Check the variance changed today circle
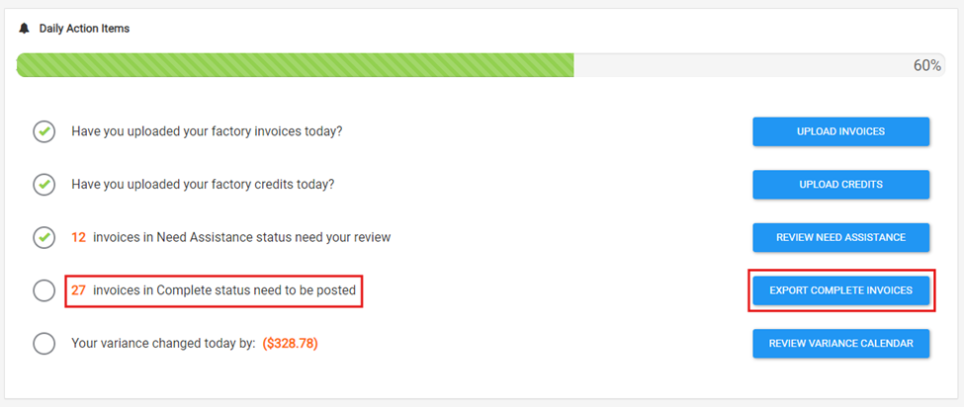The image size is (964, 407). pos(44,343)
